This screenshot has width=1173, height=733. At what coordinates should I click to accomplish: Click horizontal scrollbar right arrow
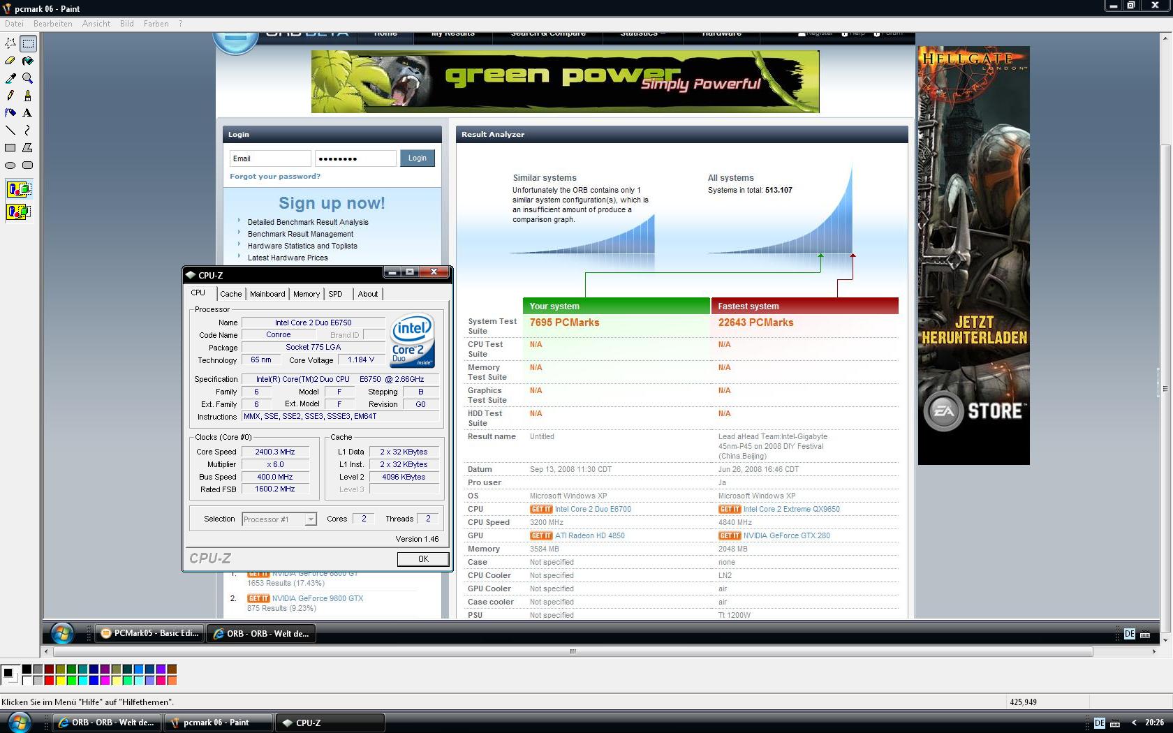1154,651
